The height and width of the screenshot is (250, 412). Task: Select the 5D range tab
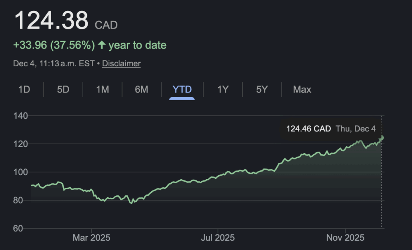63,89
